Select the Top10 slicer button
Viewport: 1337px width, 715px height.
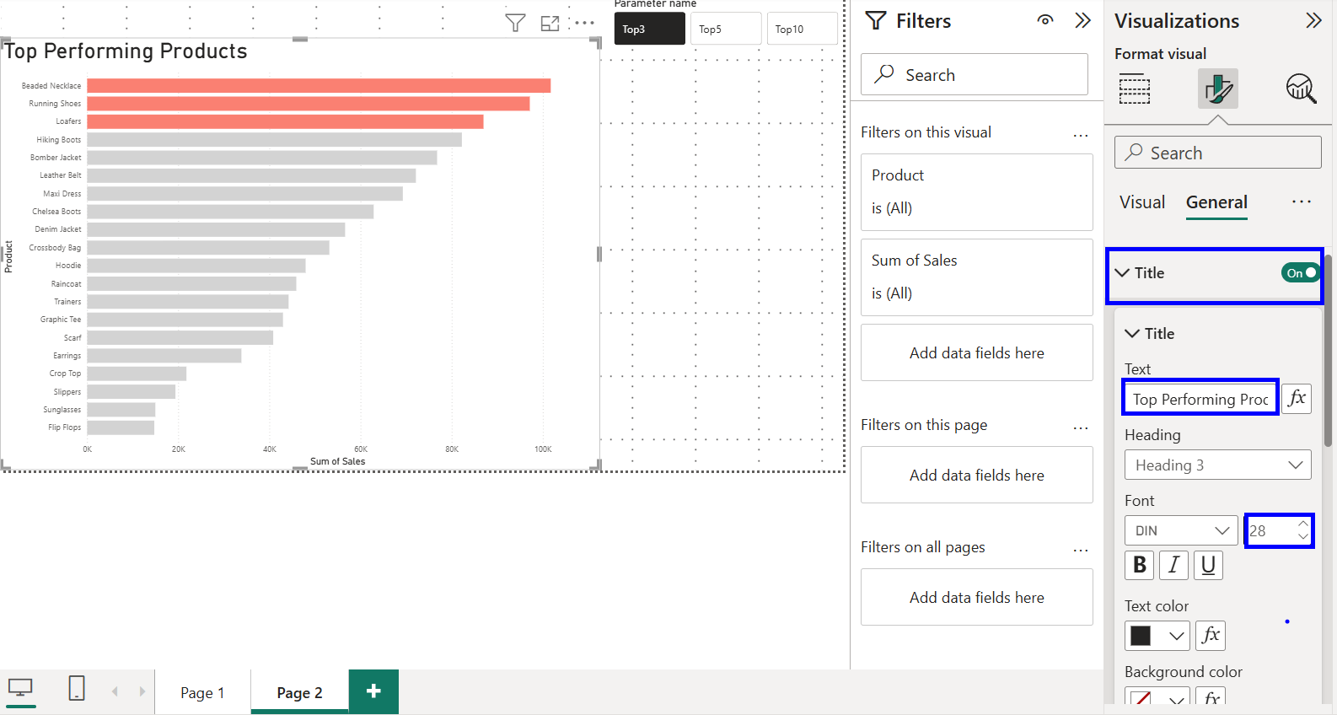click(x=802, y=29)
